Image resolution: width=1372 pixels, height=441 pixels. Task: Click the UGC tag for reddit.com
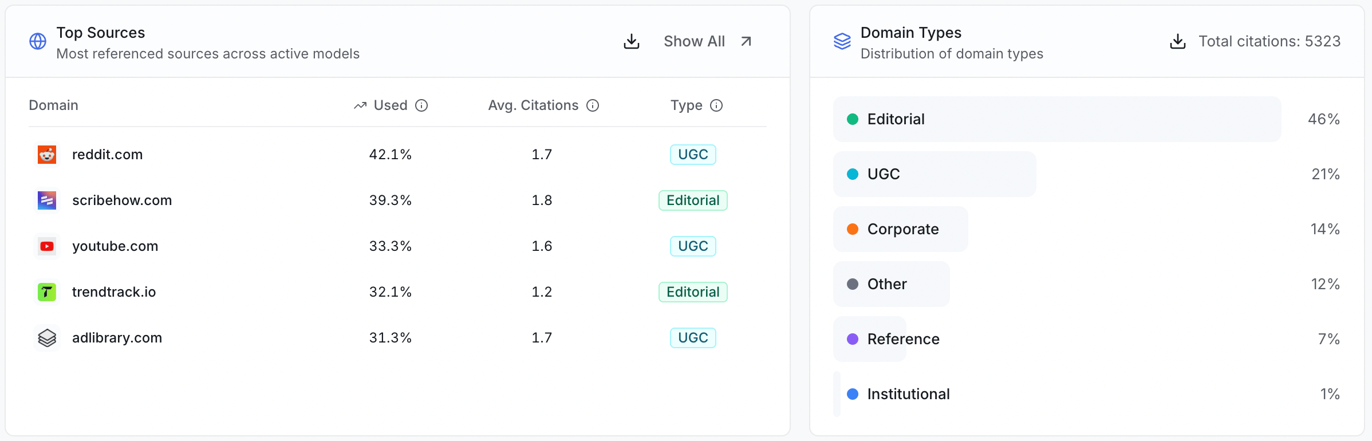pyautogui.click(x=693, y=155)
